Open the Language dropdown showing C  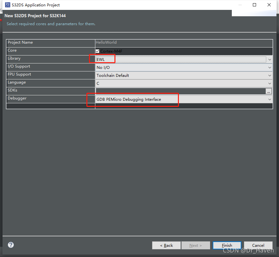point(184,83)
